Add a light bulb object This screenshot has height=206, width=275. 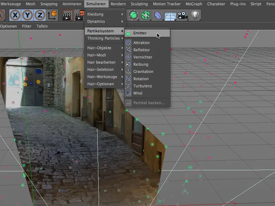pyautogui.click(x=195, y=15)
